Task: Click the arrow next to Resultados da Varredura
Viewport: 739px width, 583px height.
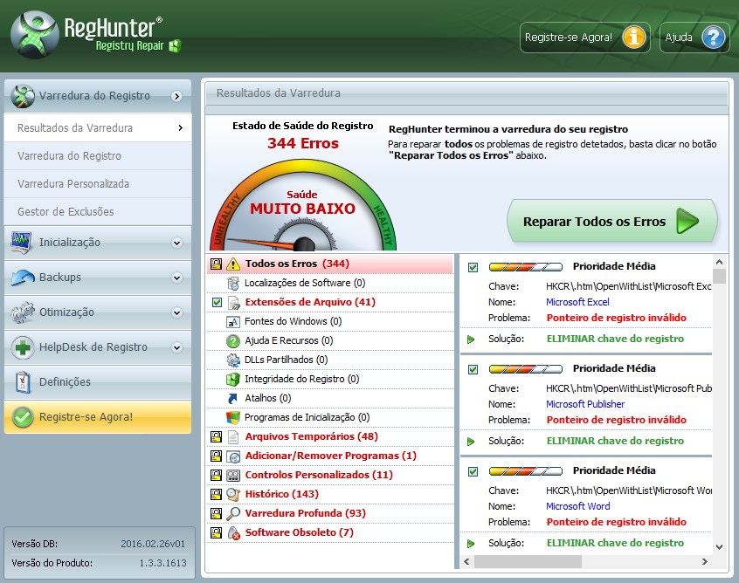Action: 181,128
